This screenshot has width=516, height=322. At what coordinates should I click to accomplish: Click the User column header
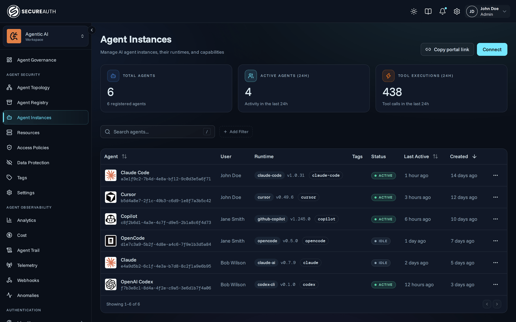pos(226,156)
